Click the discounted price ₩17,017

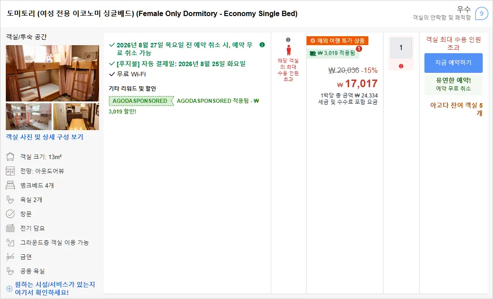click(357, 84)
